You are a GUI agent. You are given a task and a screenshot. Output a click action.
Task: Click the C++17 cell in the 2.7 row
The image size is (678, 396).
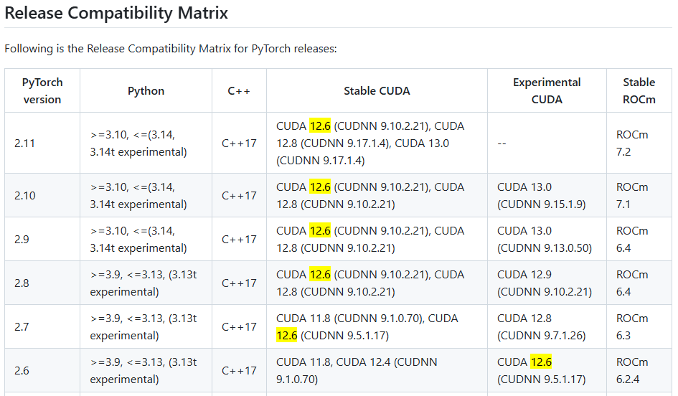[239, 326]
